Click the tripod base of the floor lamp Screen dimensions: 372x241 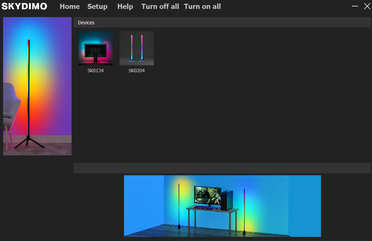point(29,142)
